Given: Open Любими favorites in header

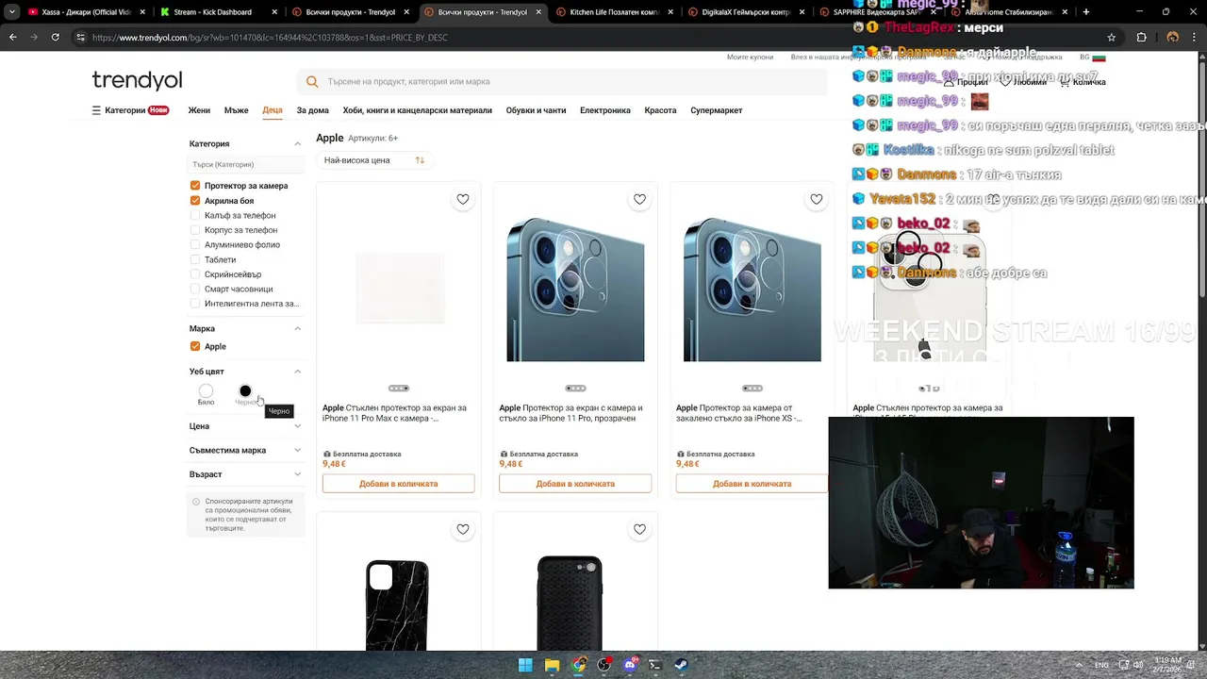Looking at the screenshot, I should click(x=1024, y=82).
